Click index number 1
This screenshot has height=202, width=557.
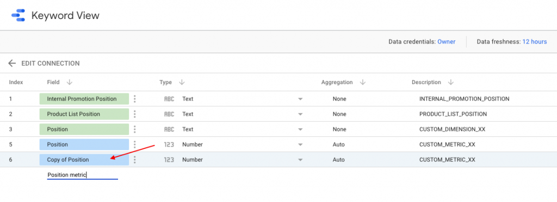[11, 99]
